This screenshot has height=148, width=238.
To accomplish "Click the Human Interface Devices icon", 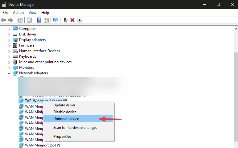I will pyautogui.click(x=15, y=51).
